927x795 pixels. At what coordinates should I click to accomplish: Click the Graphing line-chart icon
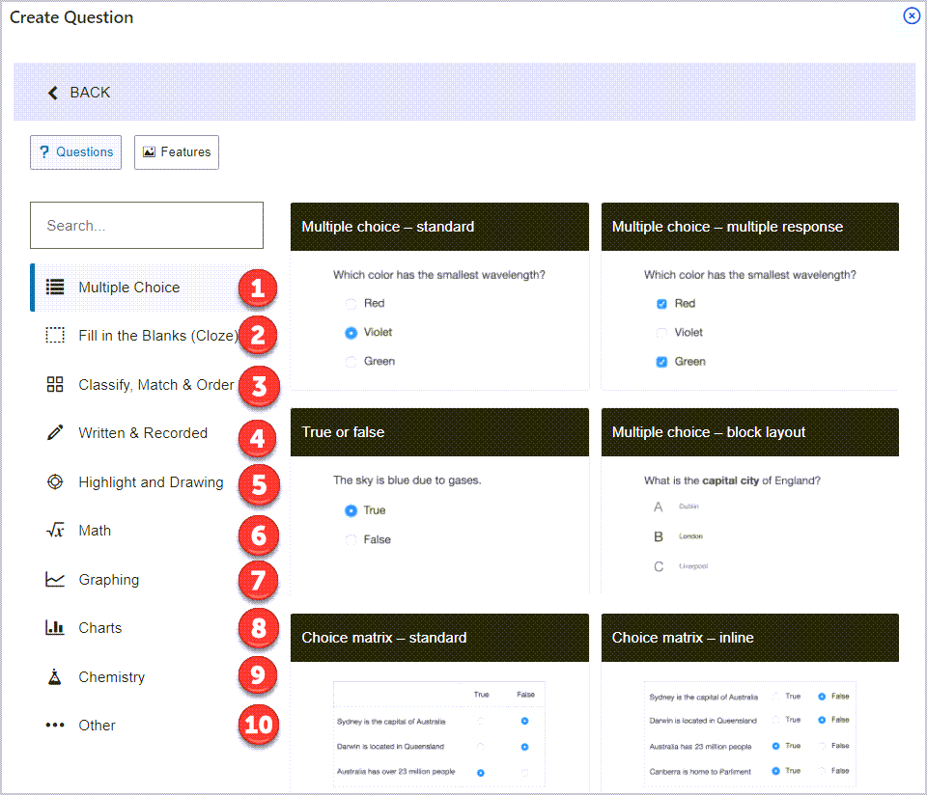55,580
